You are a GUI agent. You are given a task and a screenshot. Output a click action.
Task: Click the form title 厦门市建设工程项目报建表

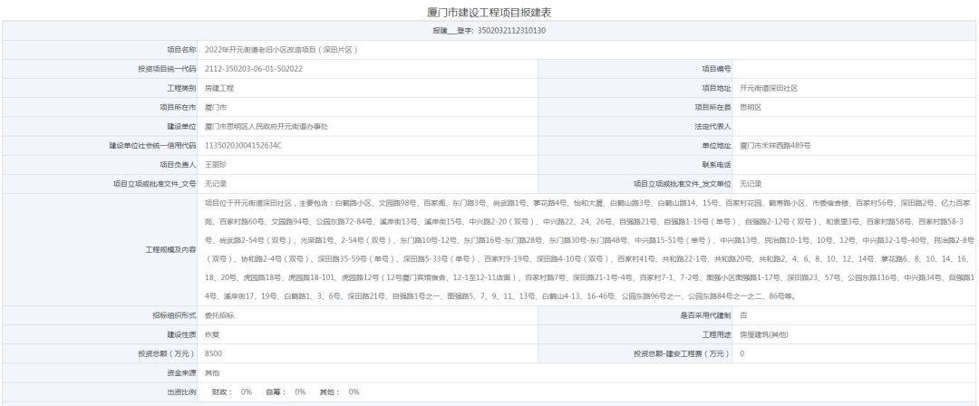pyautogui.click(x=489, y=13)
